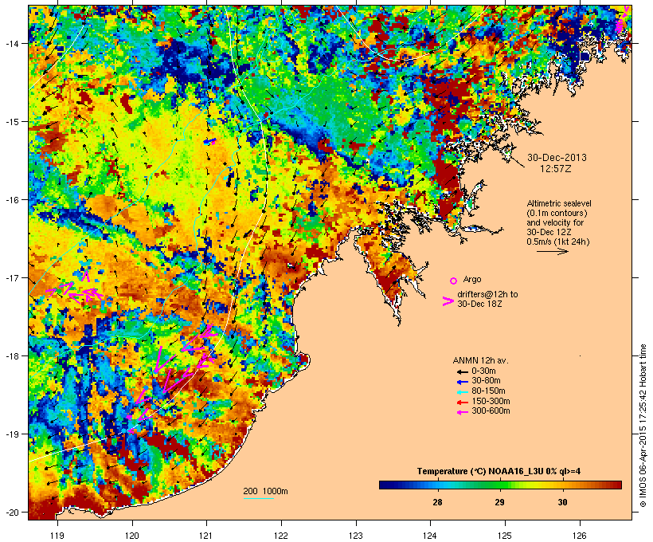
Task: Click the 'Altimetric sealevel' caption
Action: coord(559,203)
